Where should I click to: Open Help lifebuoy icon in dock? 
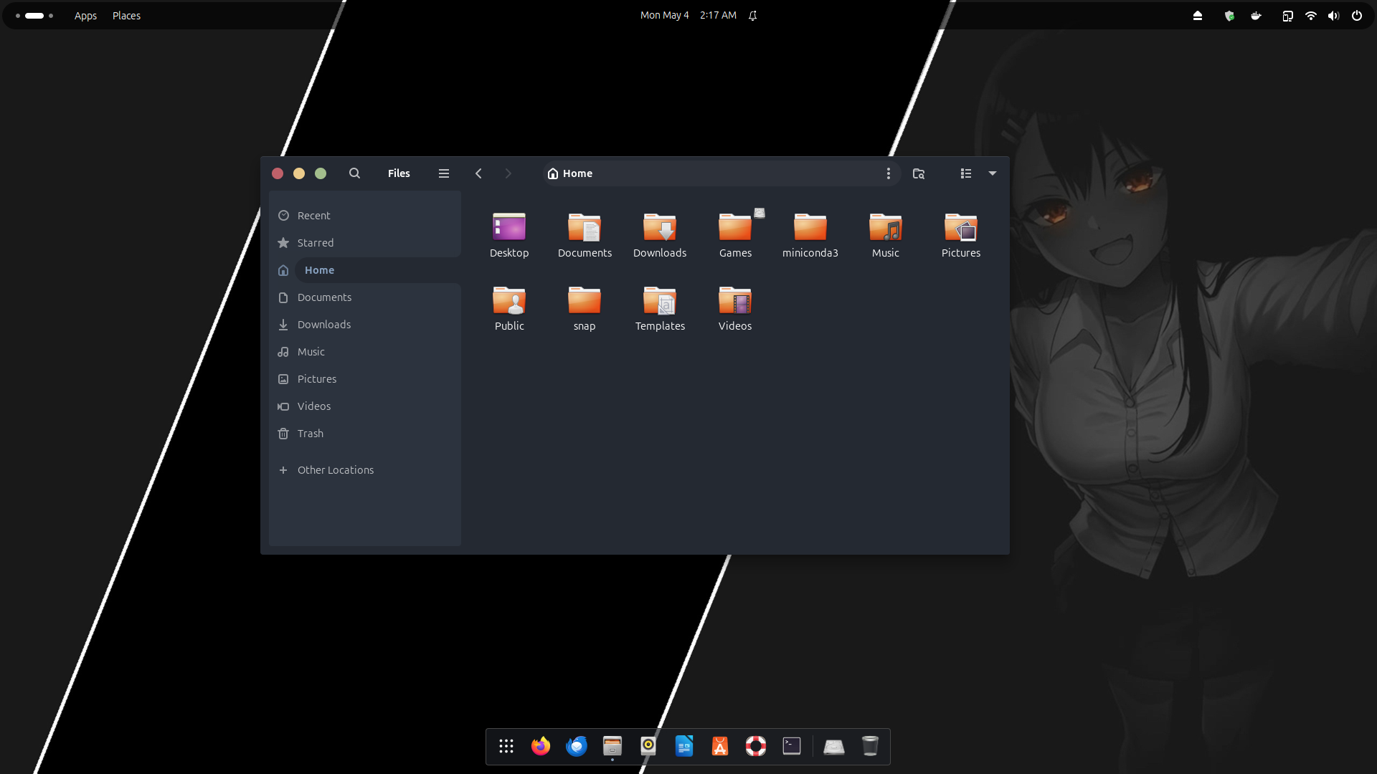[756, 746]
